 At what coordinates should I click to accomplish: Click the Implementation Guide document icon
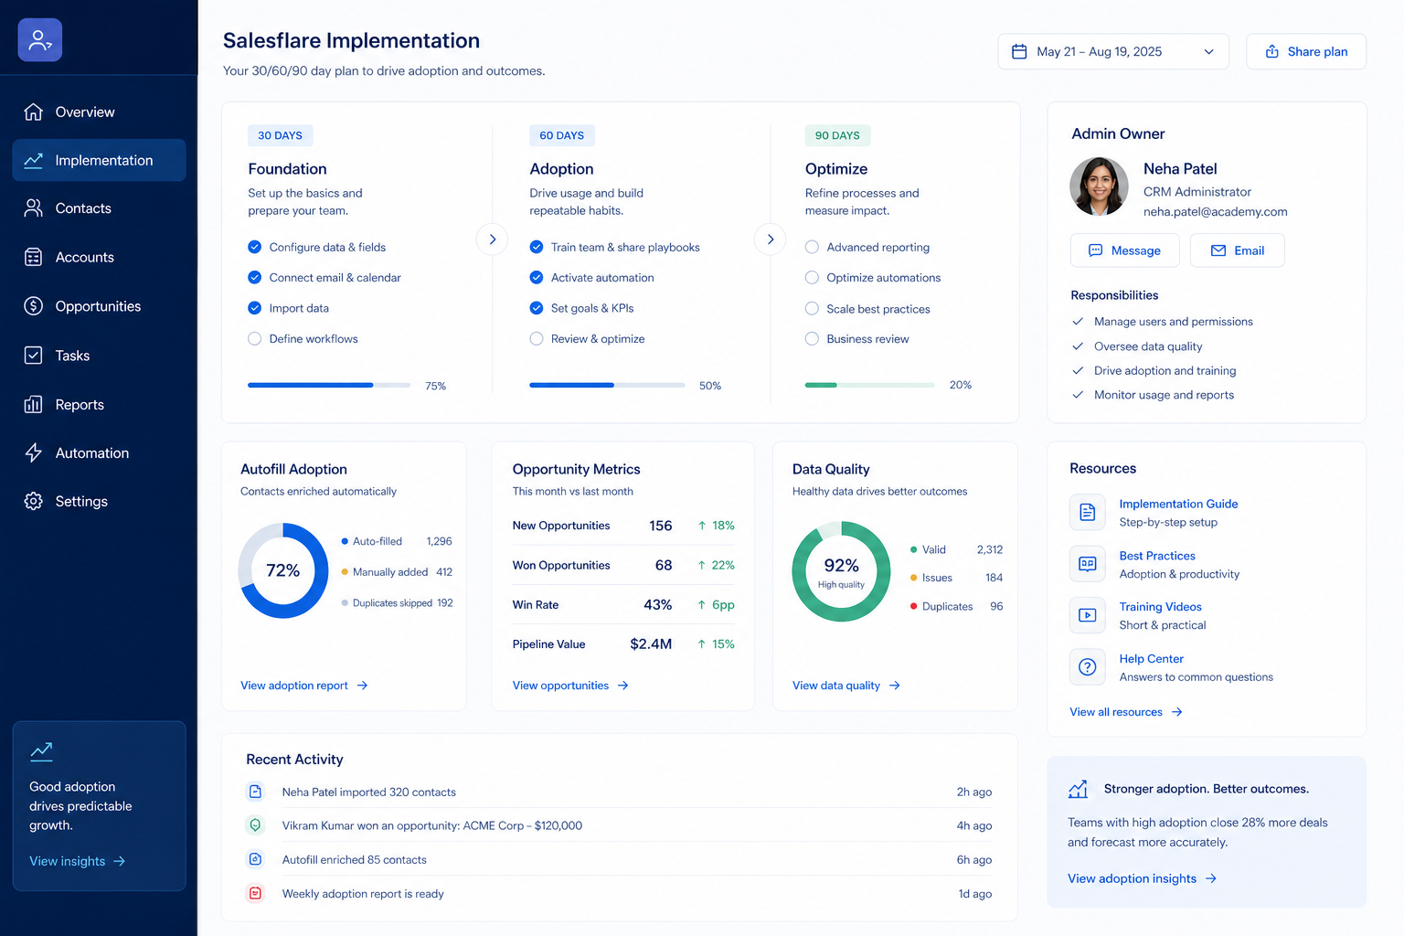point(1088,512)
